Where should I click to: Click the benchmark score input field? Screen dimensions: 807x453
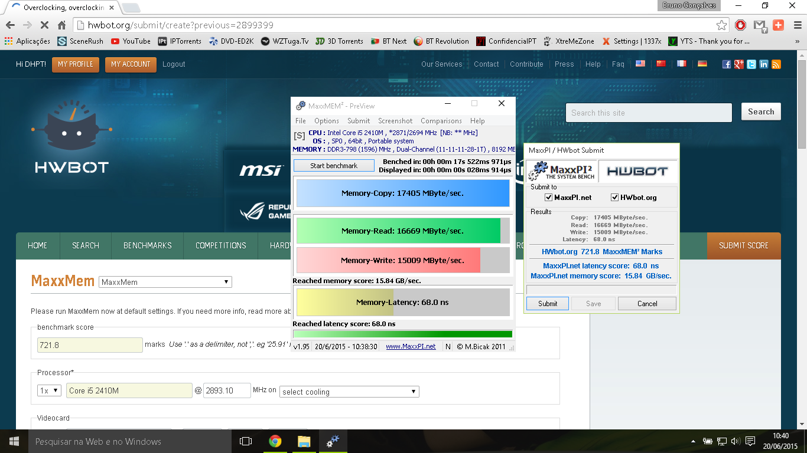[90, 345]
